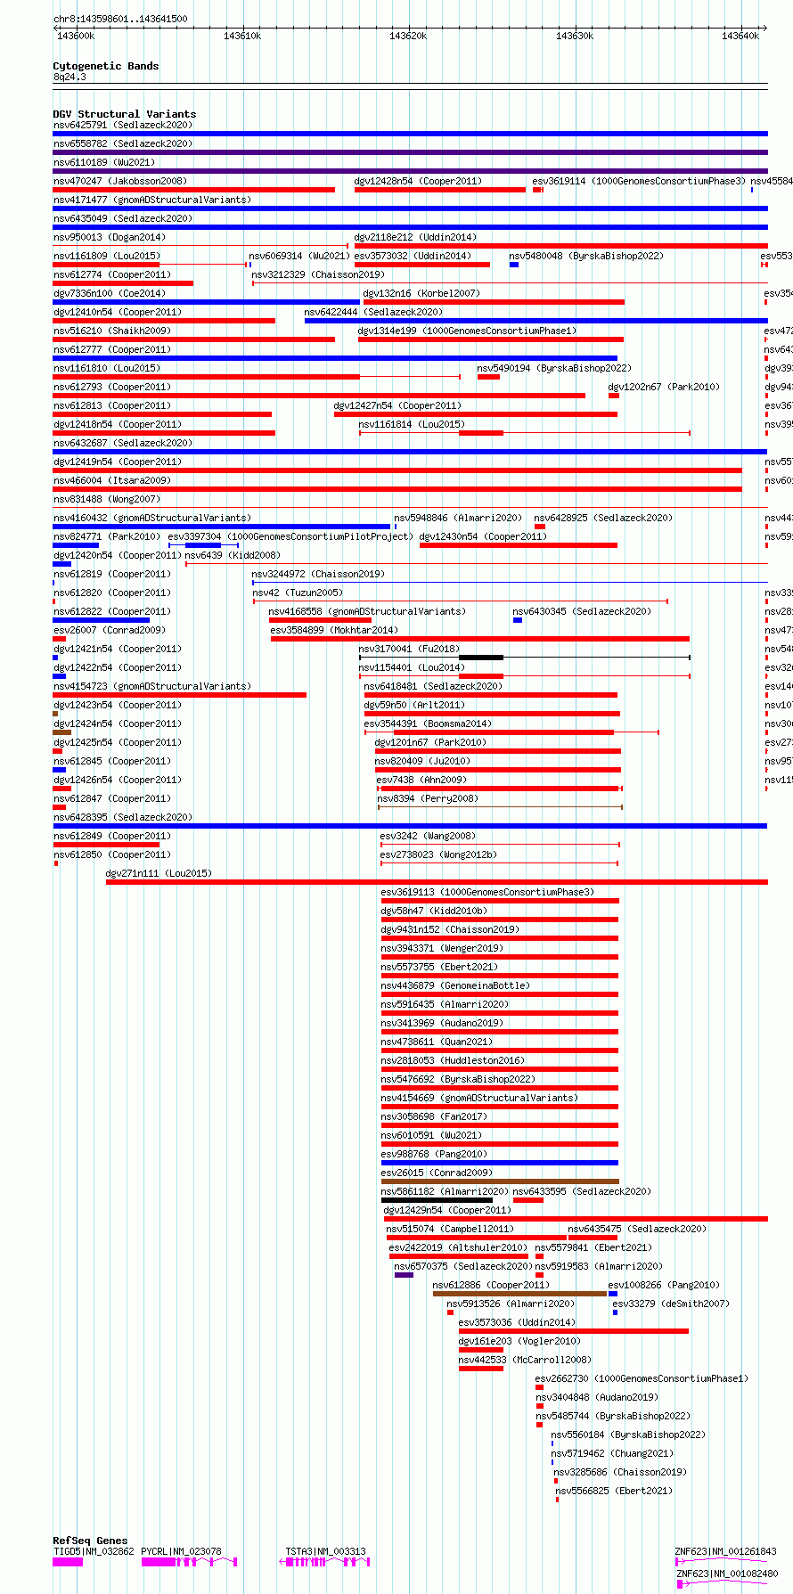Screen dimensions: 793x1594
Task: Click nsv5719462 (Chuang2021) label
Action: pos(613,1453)
